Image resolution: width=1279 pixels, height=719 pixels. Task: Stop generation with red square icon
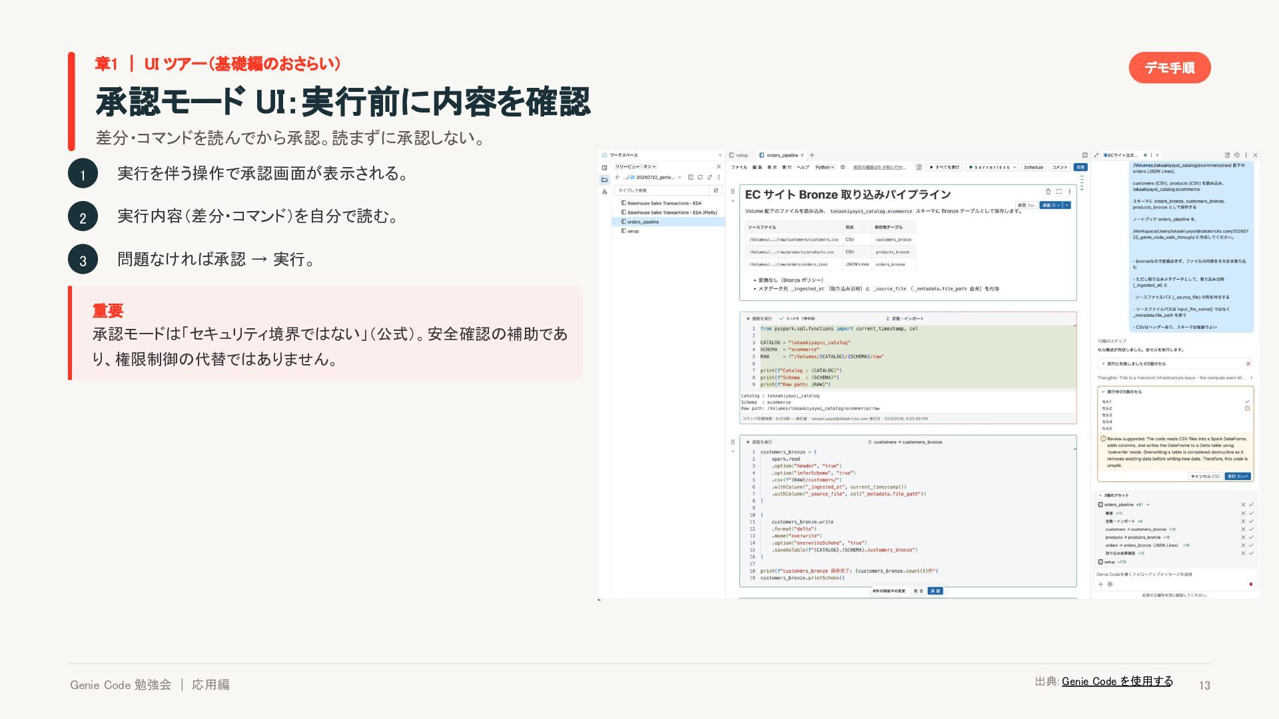pyautogui.click(x=1250, y=584)
